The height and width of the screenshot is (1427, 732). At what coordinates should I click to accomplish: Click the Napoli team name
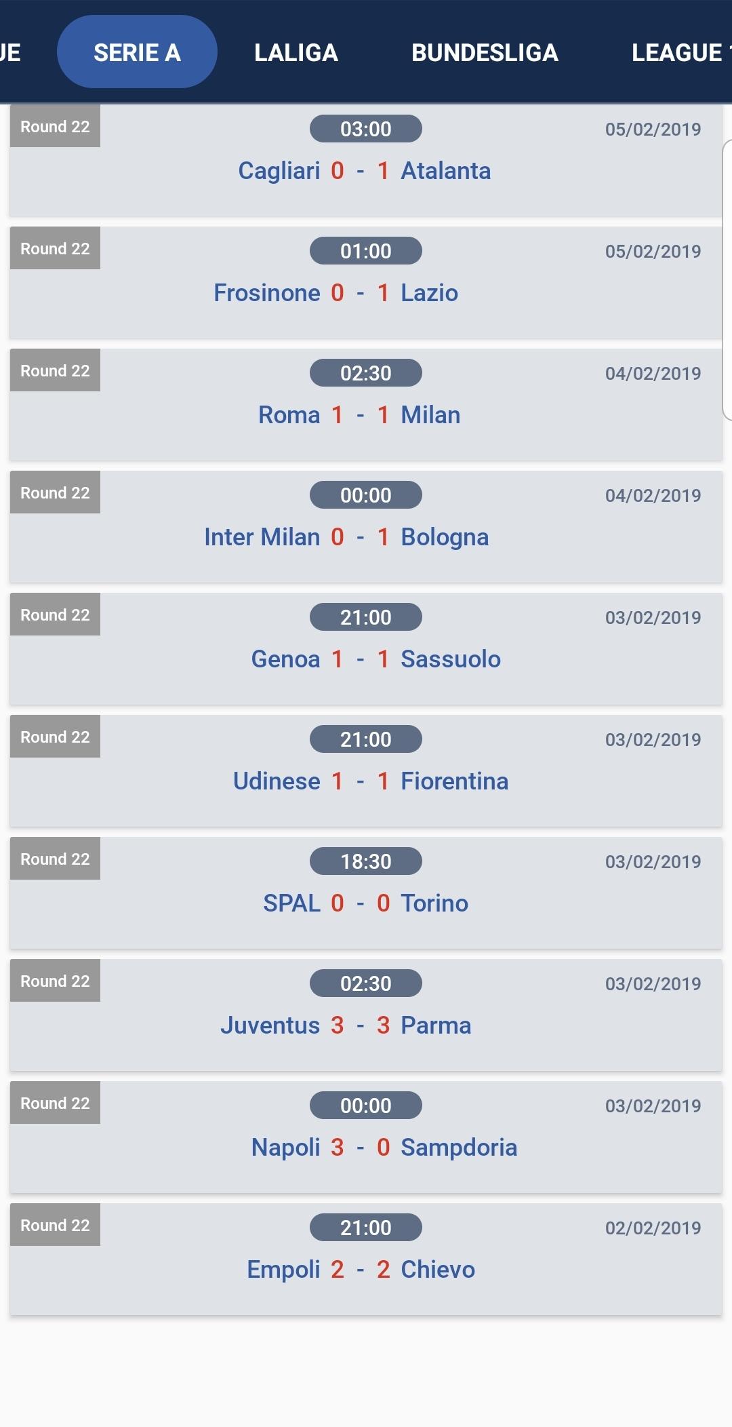(x=285, y=1148)
